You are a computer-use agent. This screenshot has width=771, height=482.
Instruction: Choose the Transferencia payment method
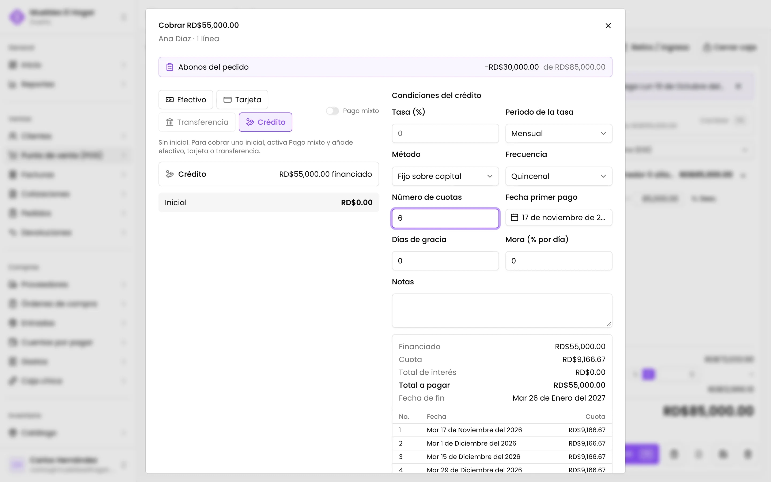tap(197, 122)
